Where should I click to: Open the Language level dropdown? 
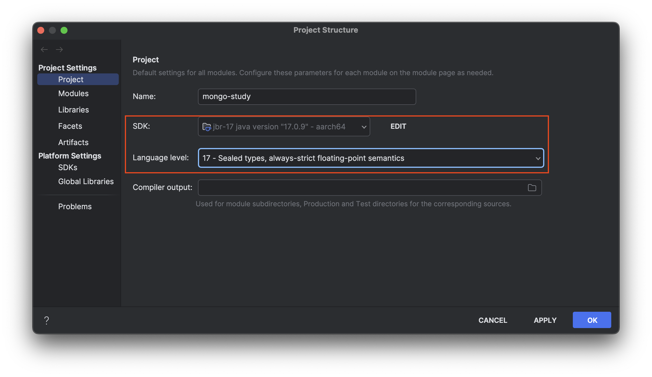371,158
